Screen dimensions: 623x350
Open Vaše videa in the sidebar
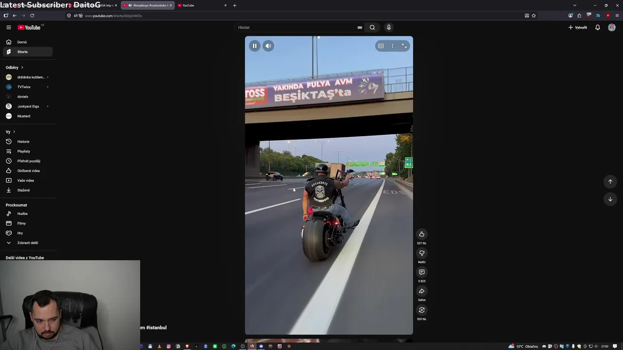click(28, 180)
